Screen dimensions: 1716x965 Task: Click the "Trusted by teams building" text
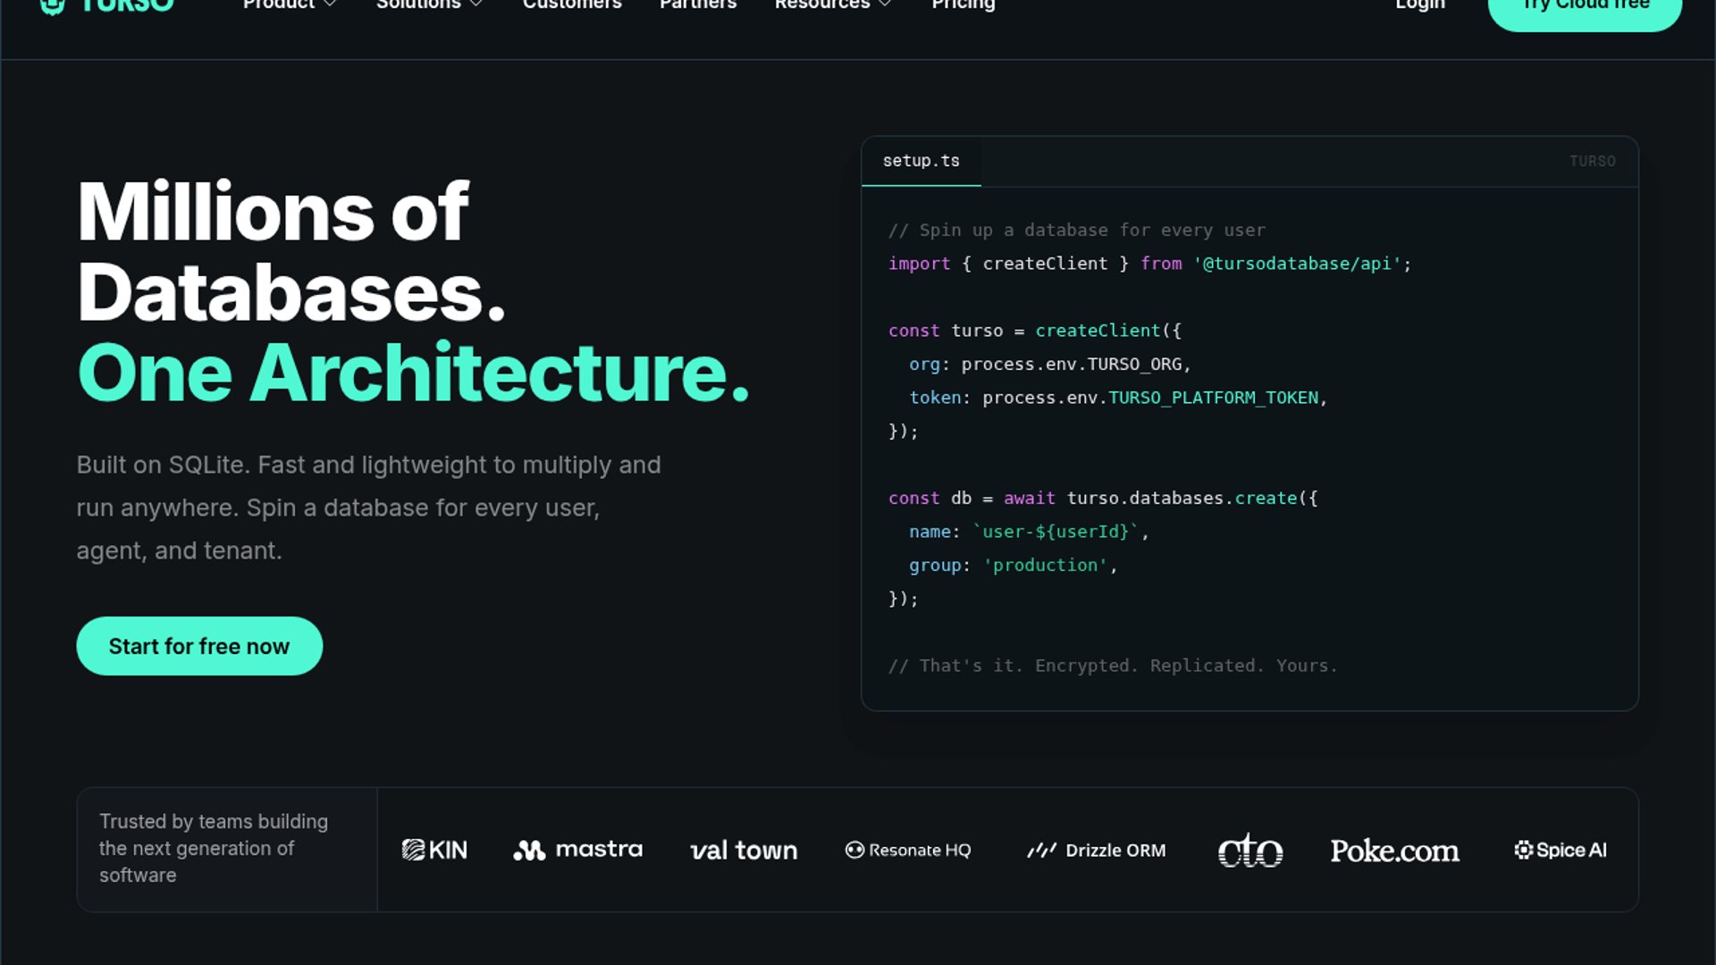(x=214, y=848)
